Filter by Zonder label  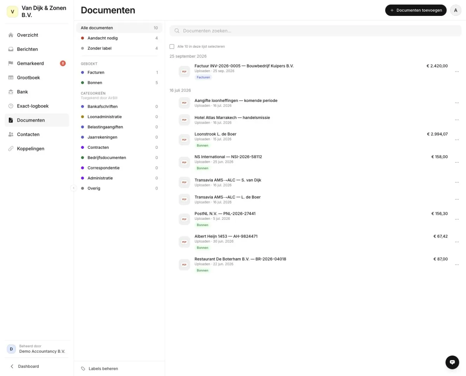pyautogui.click(x=119, y=48)
